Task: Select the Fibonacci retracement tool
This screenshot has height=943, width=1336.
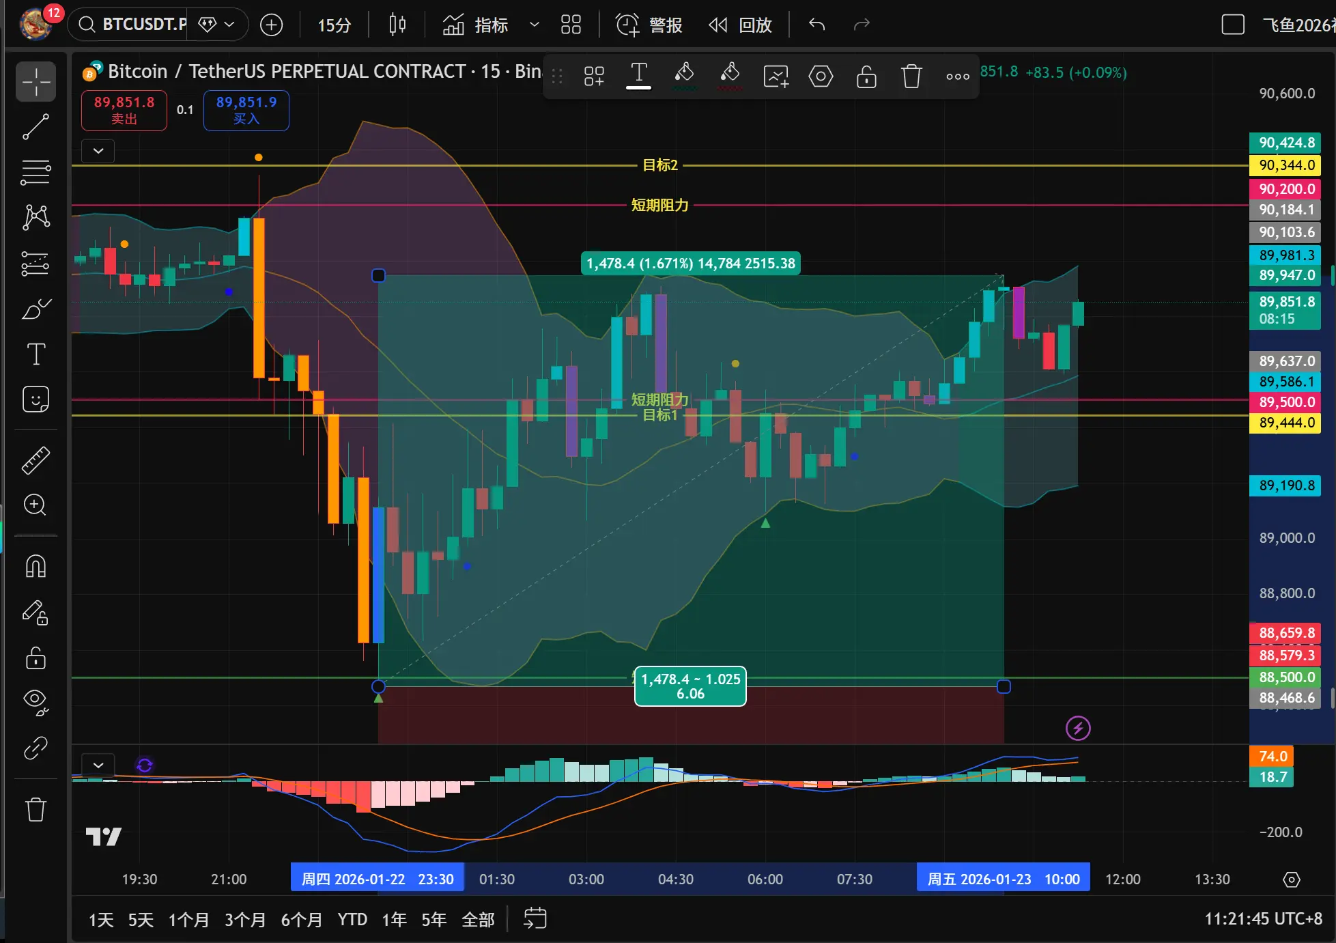Action: click(x=35, y=172)
